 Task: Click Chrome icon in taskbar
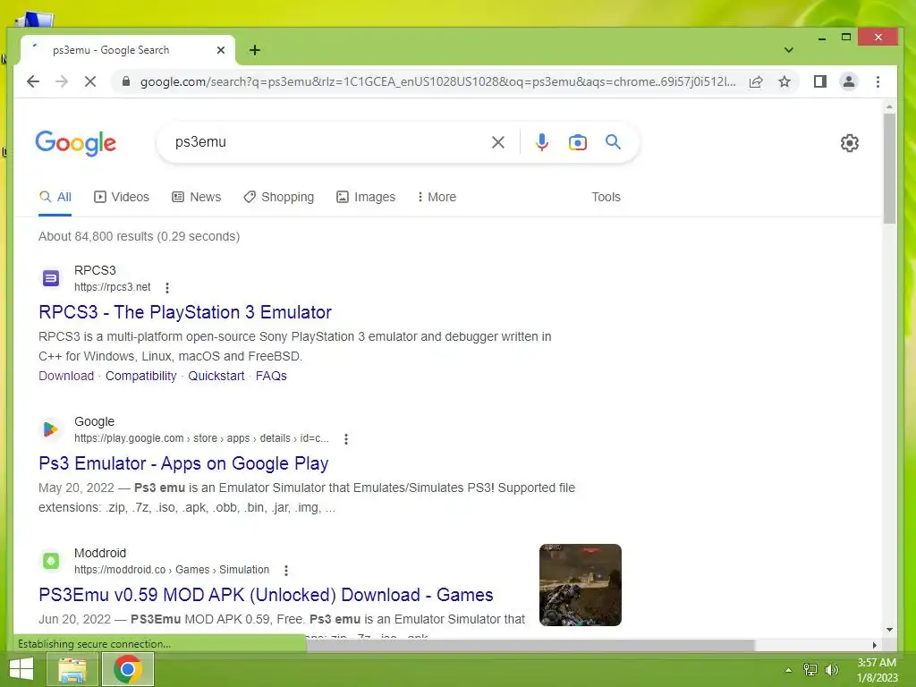[128, 669]
